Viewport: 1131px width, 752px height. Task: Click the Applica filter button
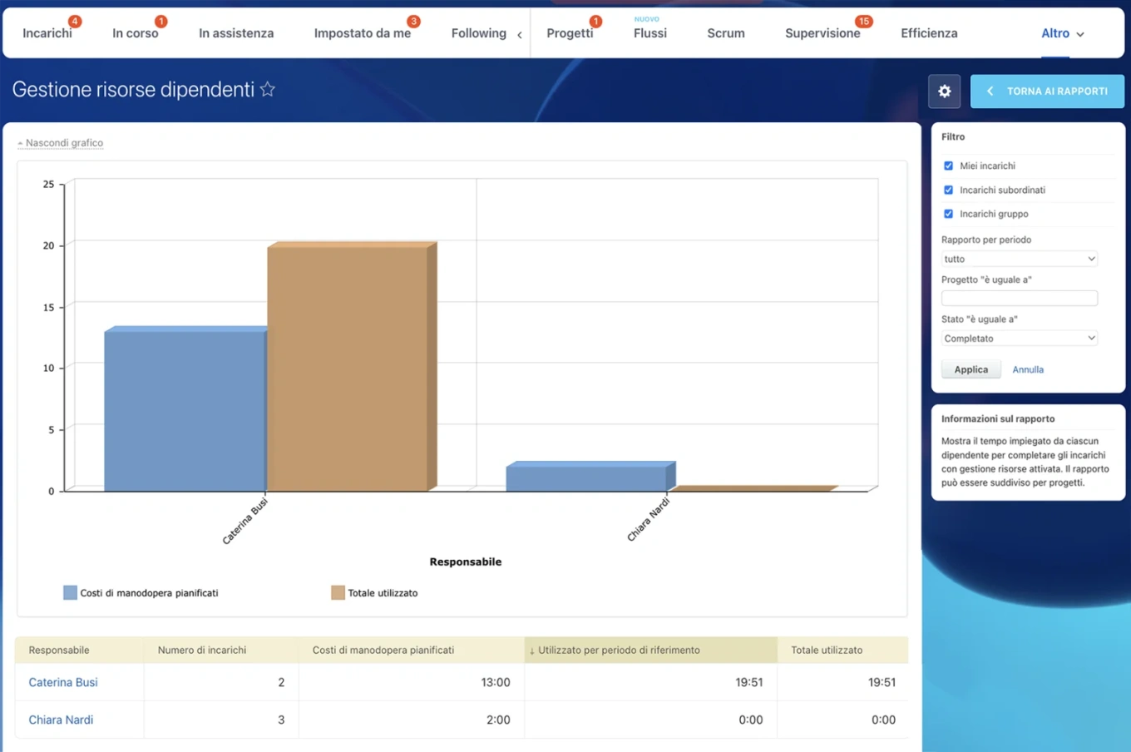click(x=970, y=369)
